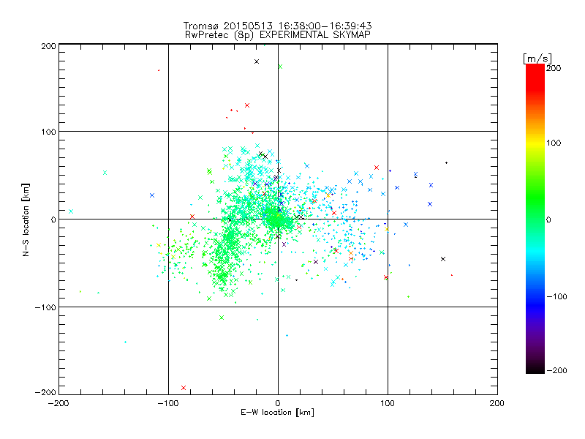
Task: Click the "100" label on the colorbar
Action: tap(554, 143)
